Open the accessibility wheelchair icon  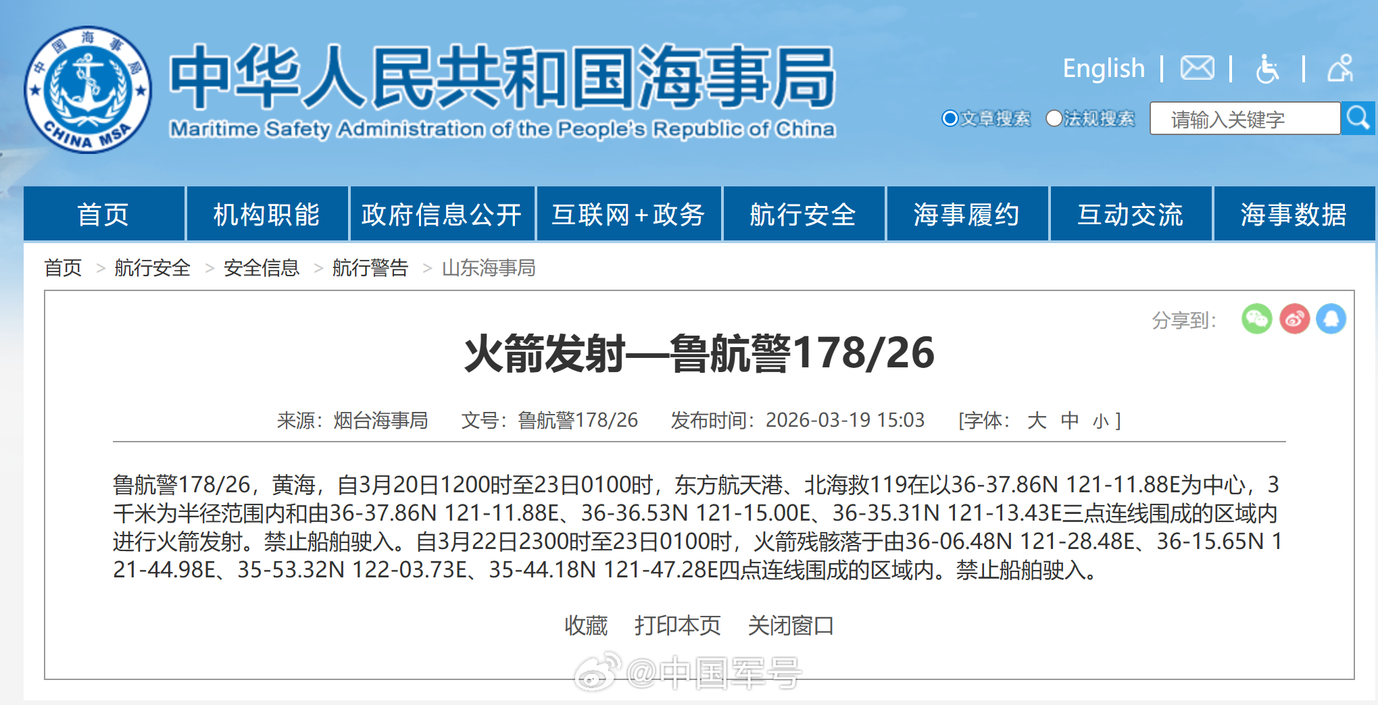[1268, 68]
